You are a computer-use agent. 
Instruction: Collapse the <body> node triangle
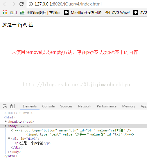click(x=6, y=126)
